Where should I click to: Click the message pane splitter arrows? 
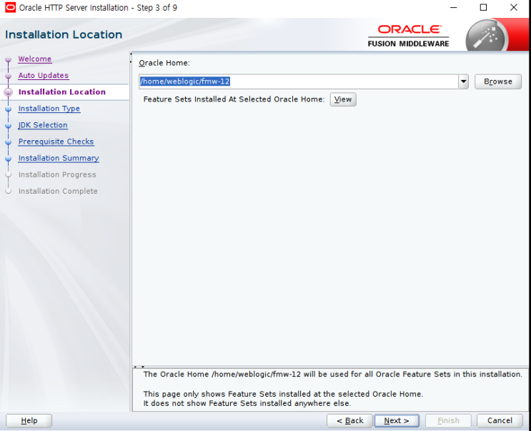point(139,367)
